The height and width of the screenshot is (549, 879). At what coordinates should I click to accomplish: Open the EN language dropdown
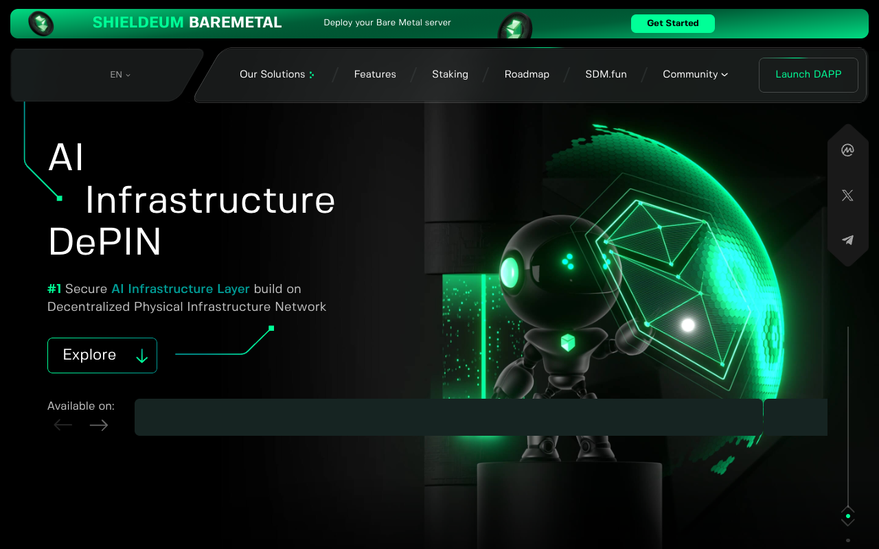click(x=120, y=75)
